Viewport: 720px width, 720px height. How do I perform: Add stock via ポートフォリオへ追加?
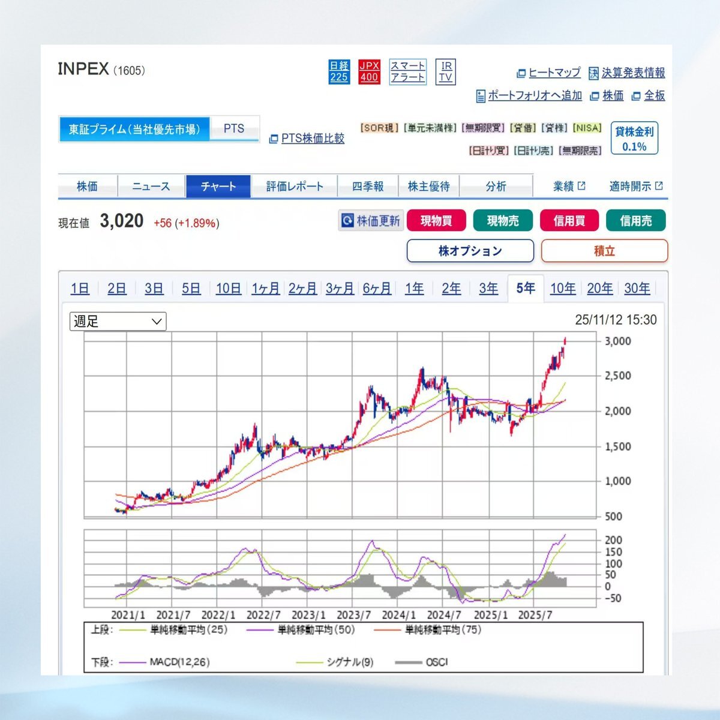[x=529, y=95]
